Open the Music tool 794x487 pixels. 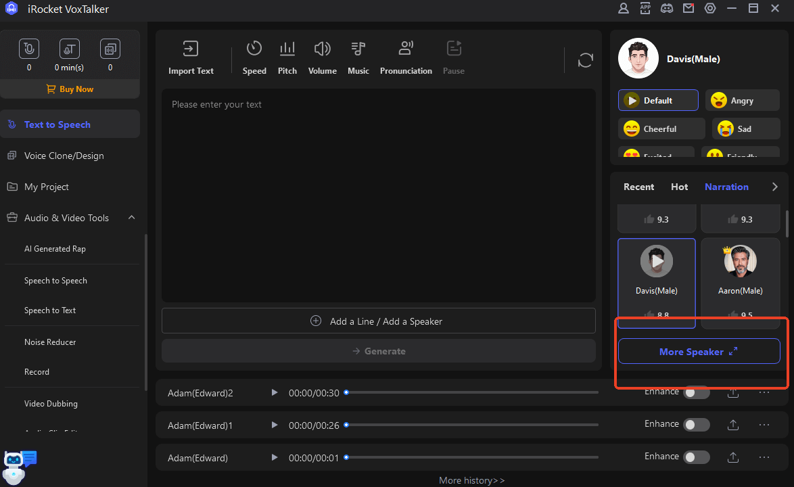click(x=358, y=57)
